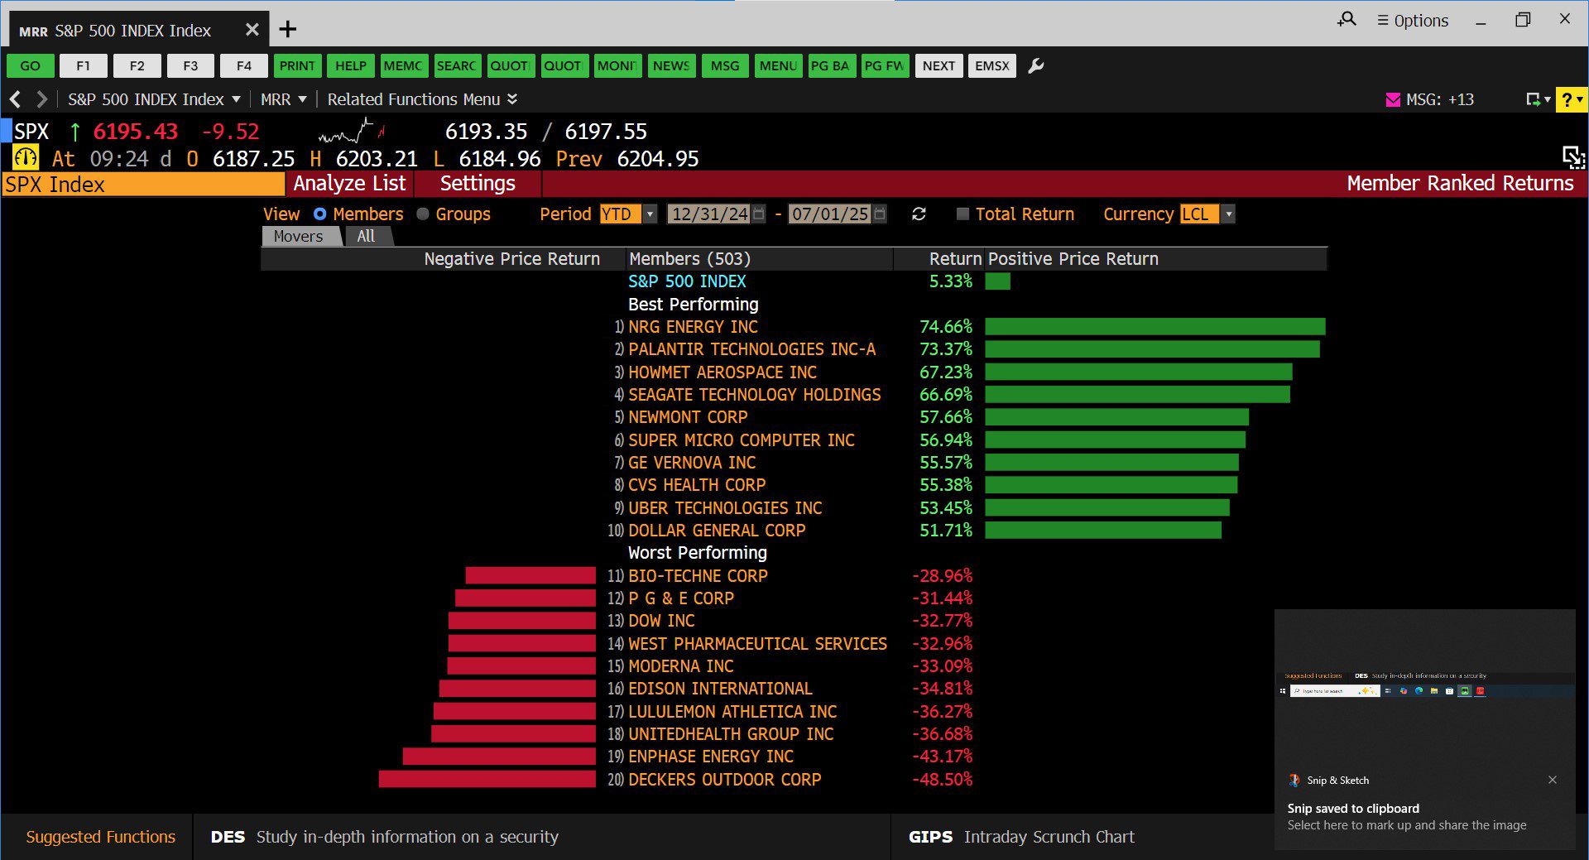This screenshot has width=1589, height=860.
Task: Click the back navigation arrow
Action: pos(15,99)
